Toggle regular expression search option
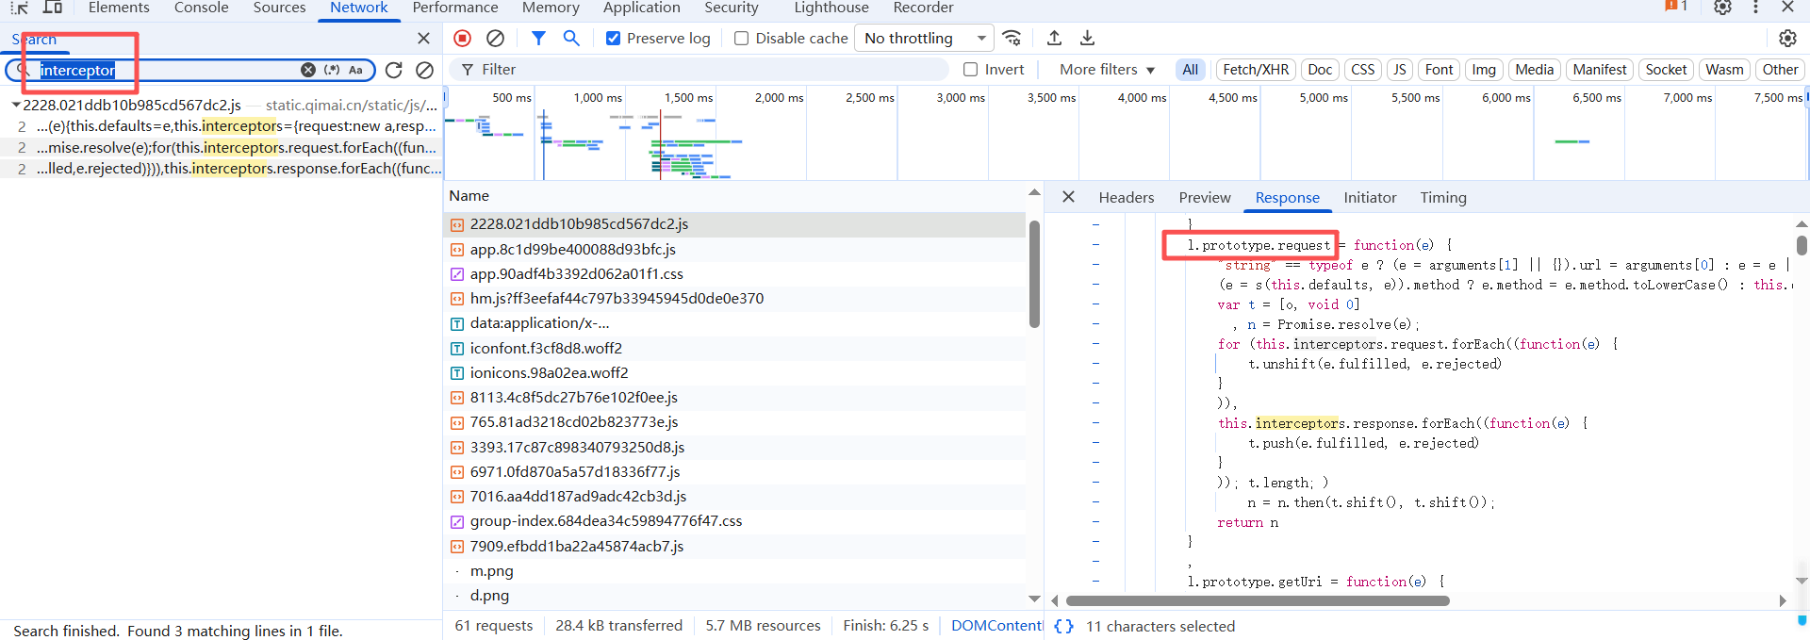The height and width of the screenshot is (640, 1810). coord(332,70)
